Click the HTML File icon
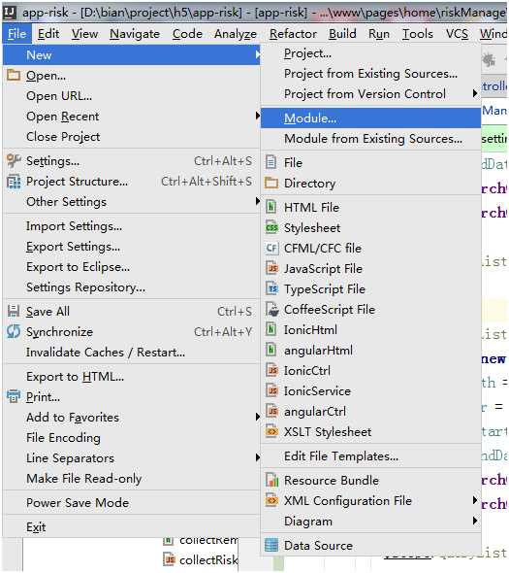Image resolution: width=509 pixels, height=573 pixels. (x=271, y=207)
